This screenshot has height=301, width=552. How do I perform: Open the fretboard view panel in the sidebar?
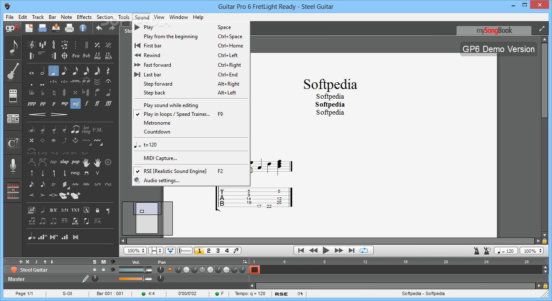(x=13, y=191)
